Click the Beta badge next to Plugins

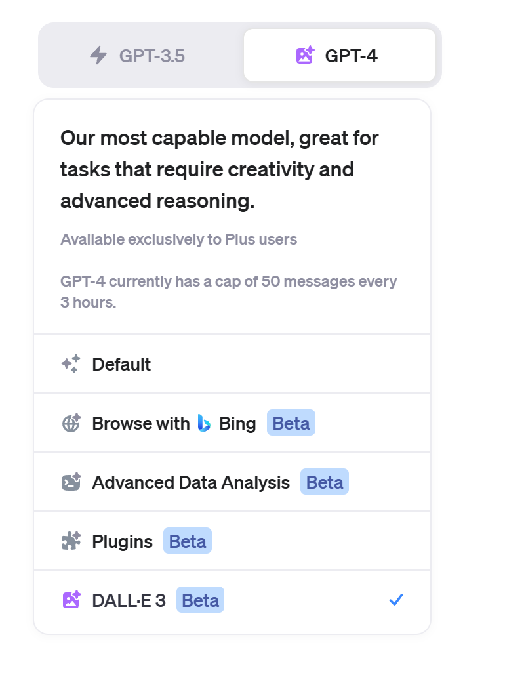[x=188, y=541]
